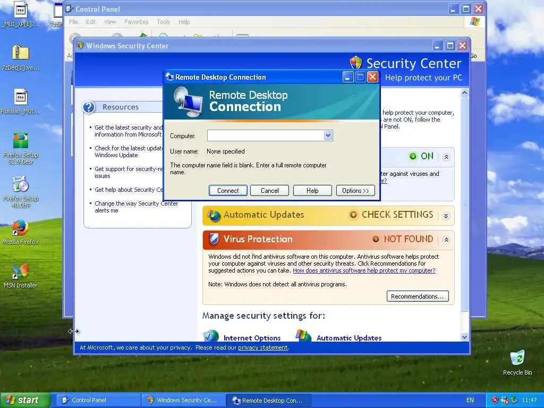Focus the Computer name input field
Viewport: 544px width, 408px height.
coord(266,135)
